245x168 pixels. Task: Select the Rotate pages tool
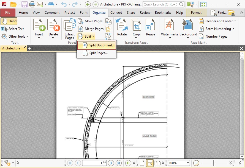pos(122,27)
